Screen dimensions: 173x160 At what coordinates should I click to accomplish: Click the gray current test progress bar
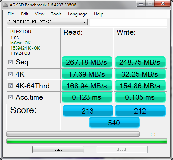coord(73,134)
